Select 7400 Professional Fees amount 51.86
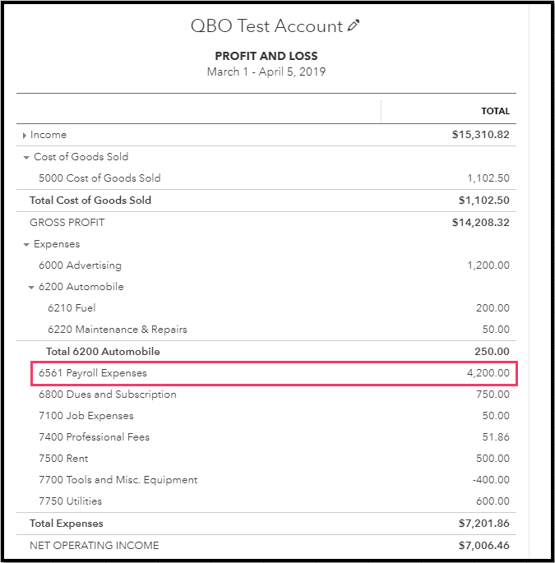 pyautogui.click(x=496, y=437)
